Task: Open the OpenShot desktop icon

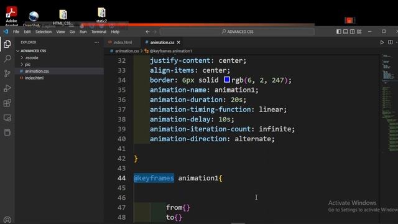Action: (33, 19)
